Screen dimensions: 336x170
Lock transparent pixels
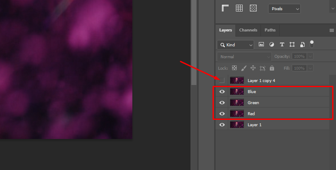pyautogui.click(x=235, y=68)
